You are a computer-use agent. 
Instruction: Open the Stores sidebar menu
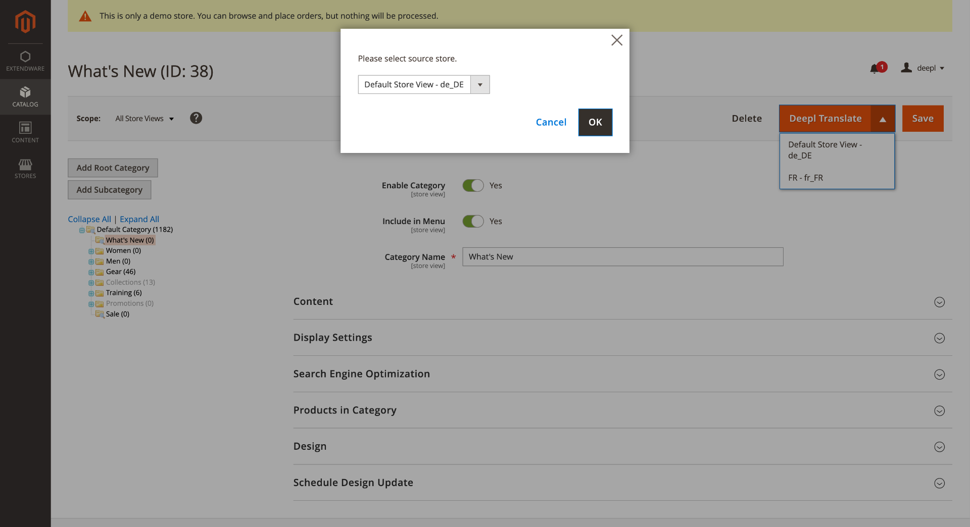pos(25,169)
